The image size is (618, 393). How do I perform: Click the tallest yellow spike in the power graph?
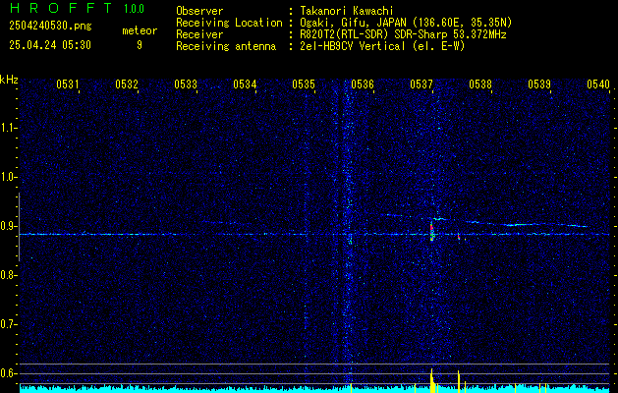point(431,380)
